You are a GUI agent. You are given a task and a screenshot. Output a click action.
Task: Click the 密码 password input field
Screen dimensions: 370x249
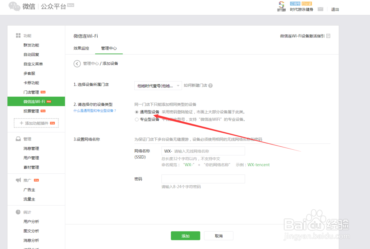coord(203,179)
